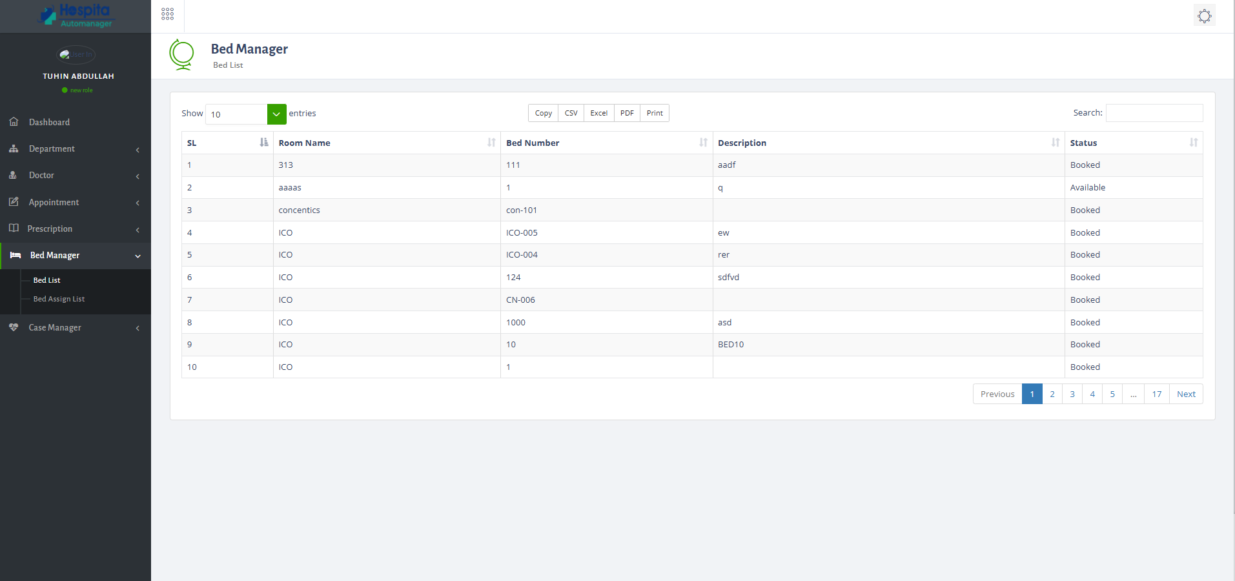Select Bed Assign List in the sidebar
Image resolution: width=1235 pixels, height=581 pixels.
(x=59, y=298)
